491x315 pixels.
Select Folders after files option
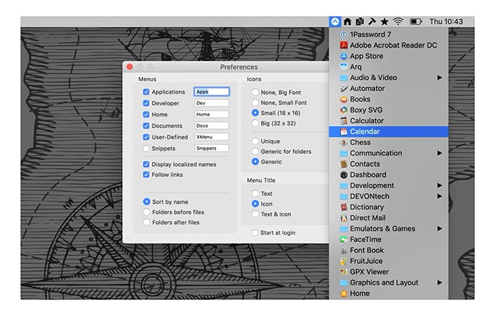point(146,223)
